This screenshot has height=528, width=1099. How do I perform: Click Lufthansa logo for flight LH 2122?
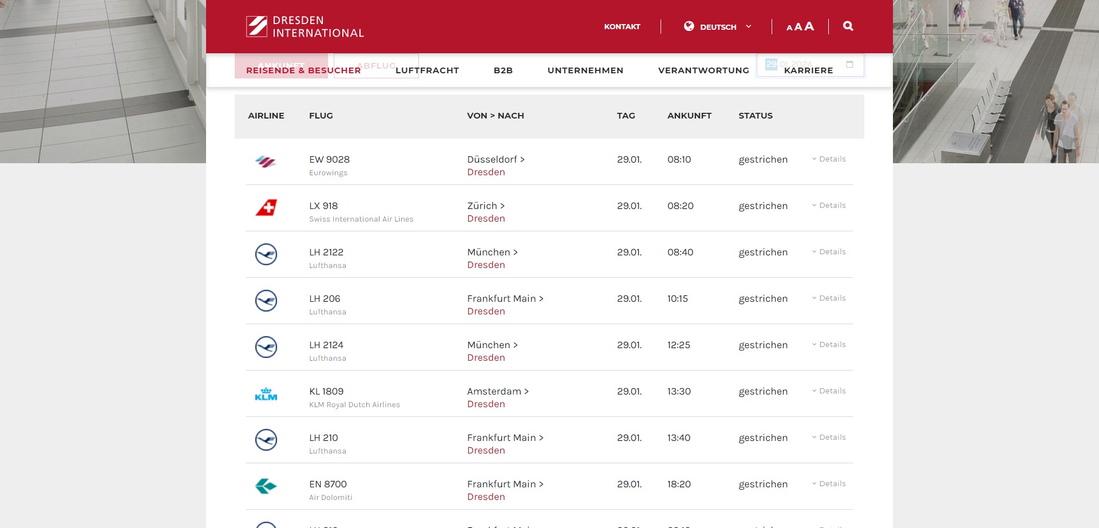pyautogui.click(x=266, y=254)
